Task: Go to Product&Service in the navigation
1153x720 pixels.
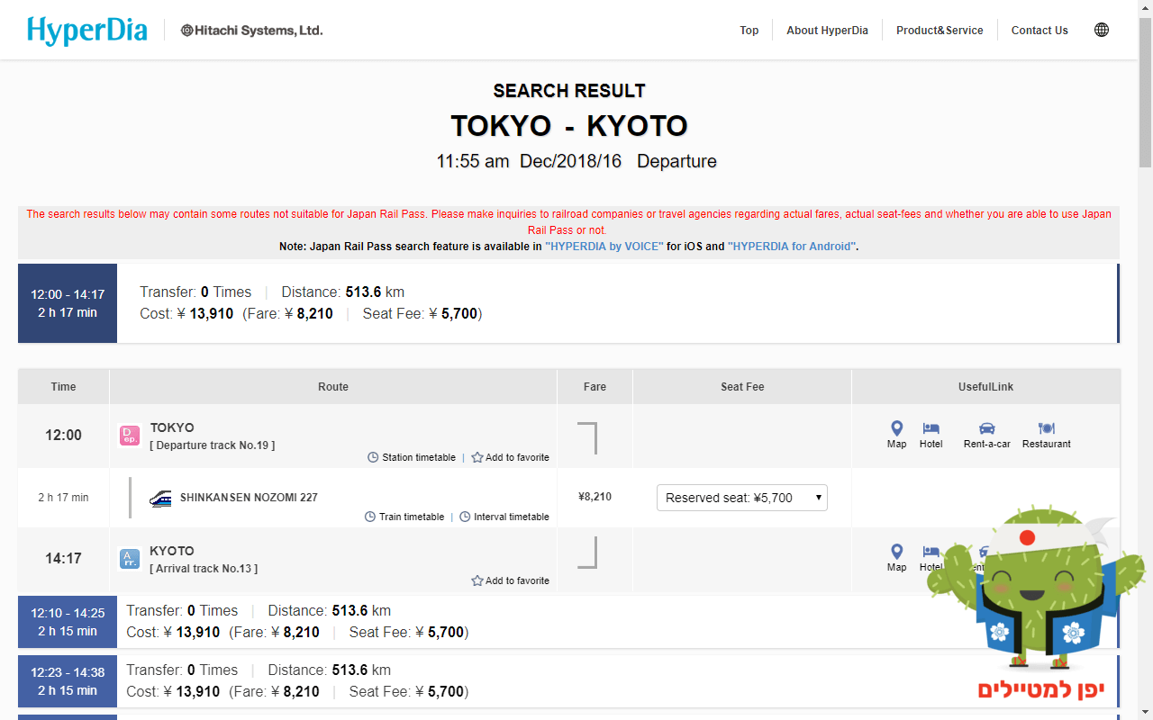Action: pos(939,31)
